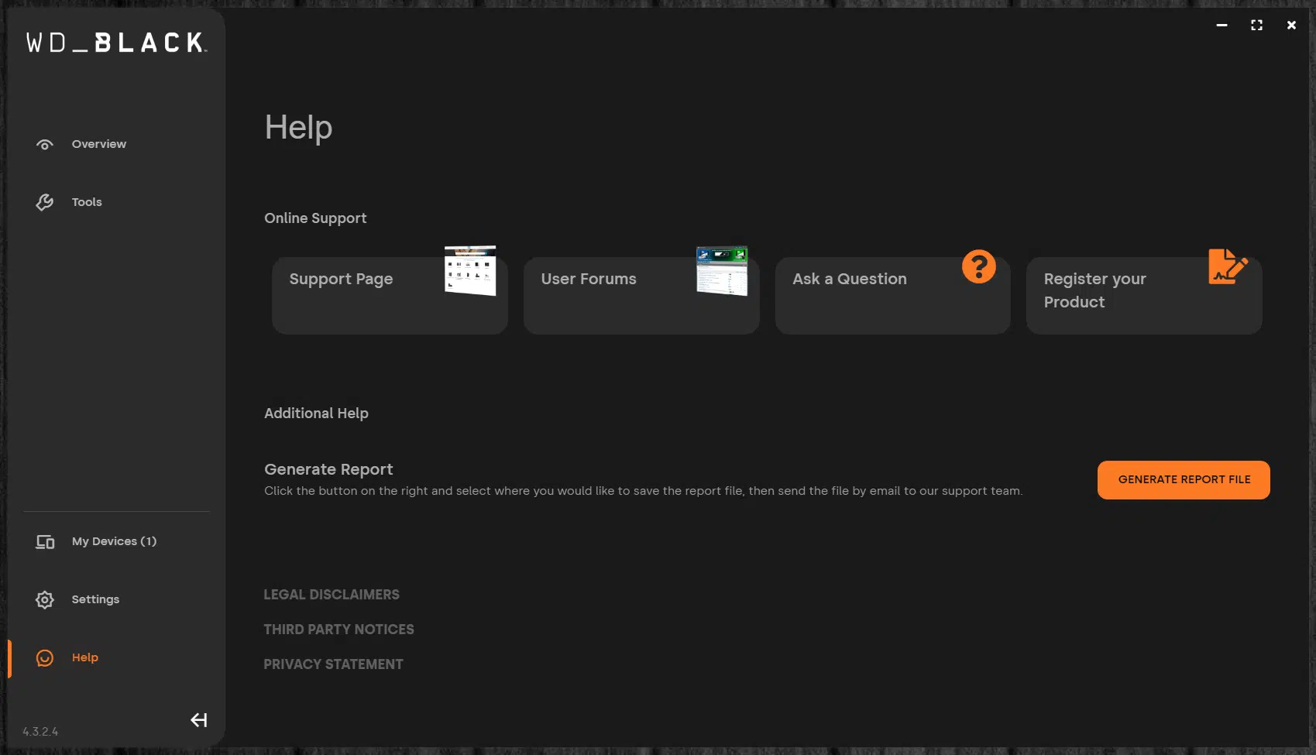
Task: Click the Additional Help heading
Action: click(x=316, y=414)
